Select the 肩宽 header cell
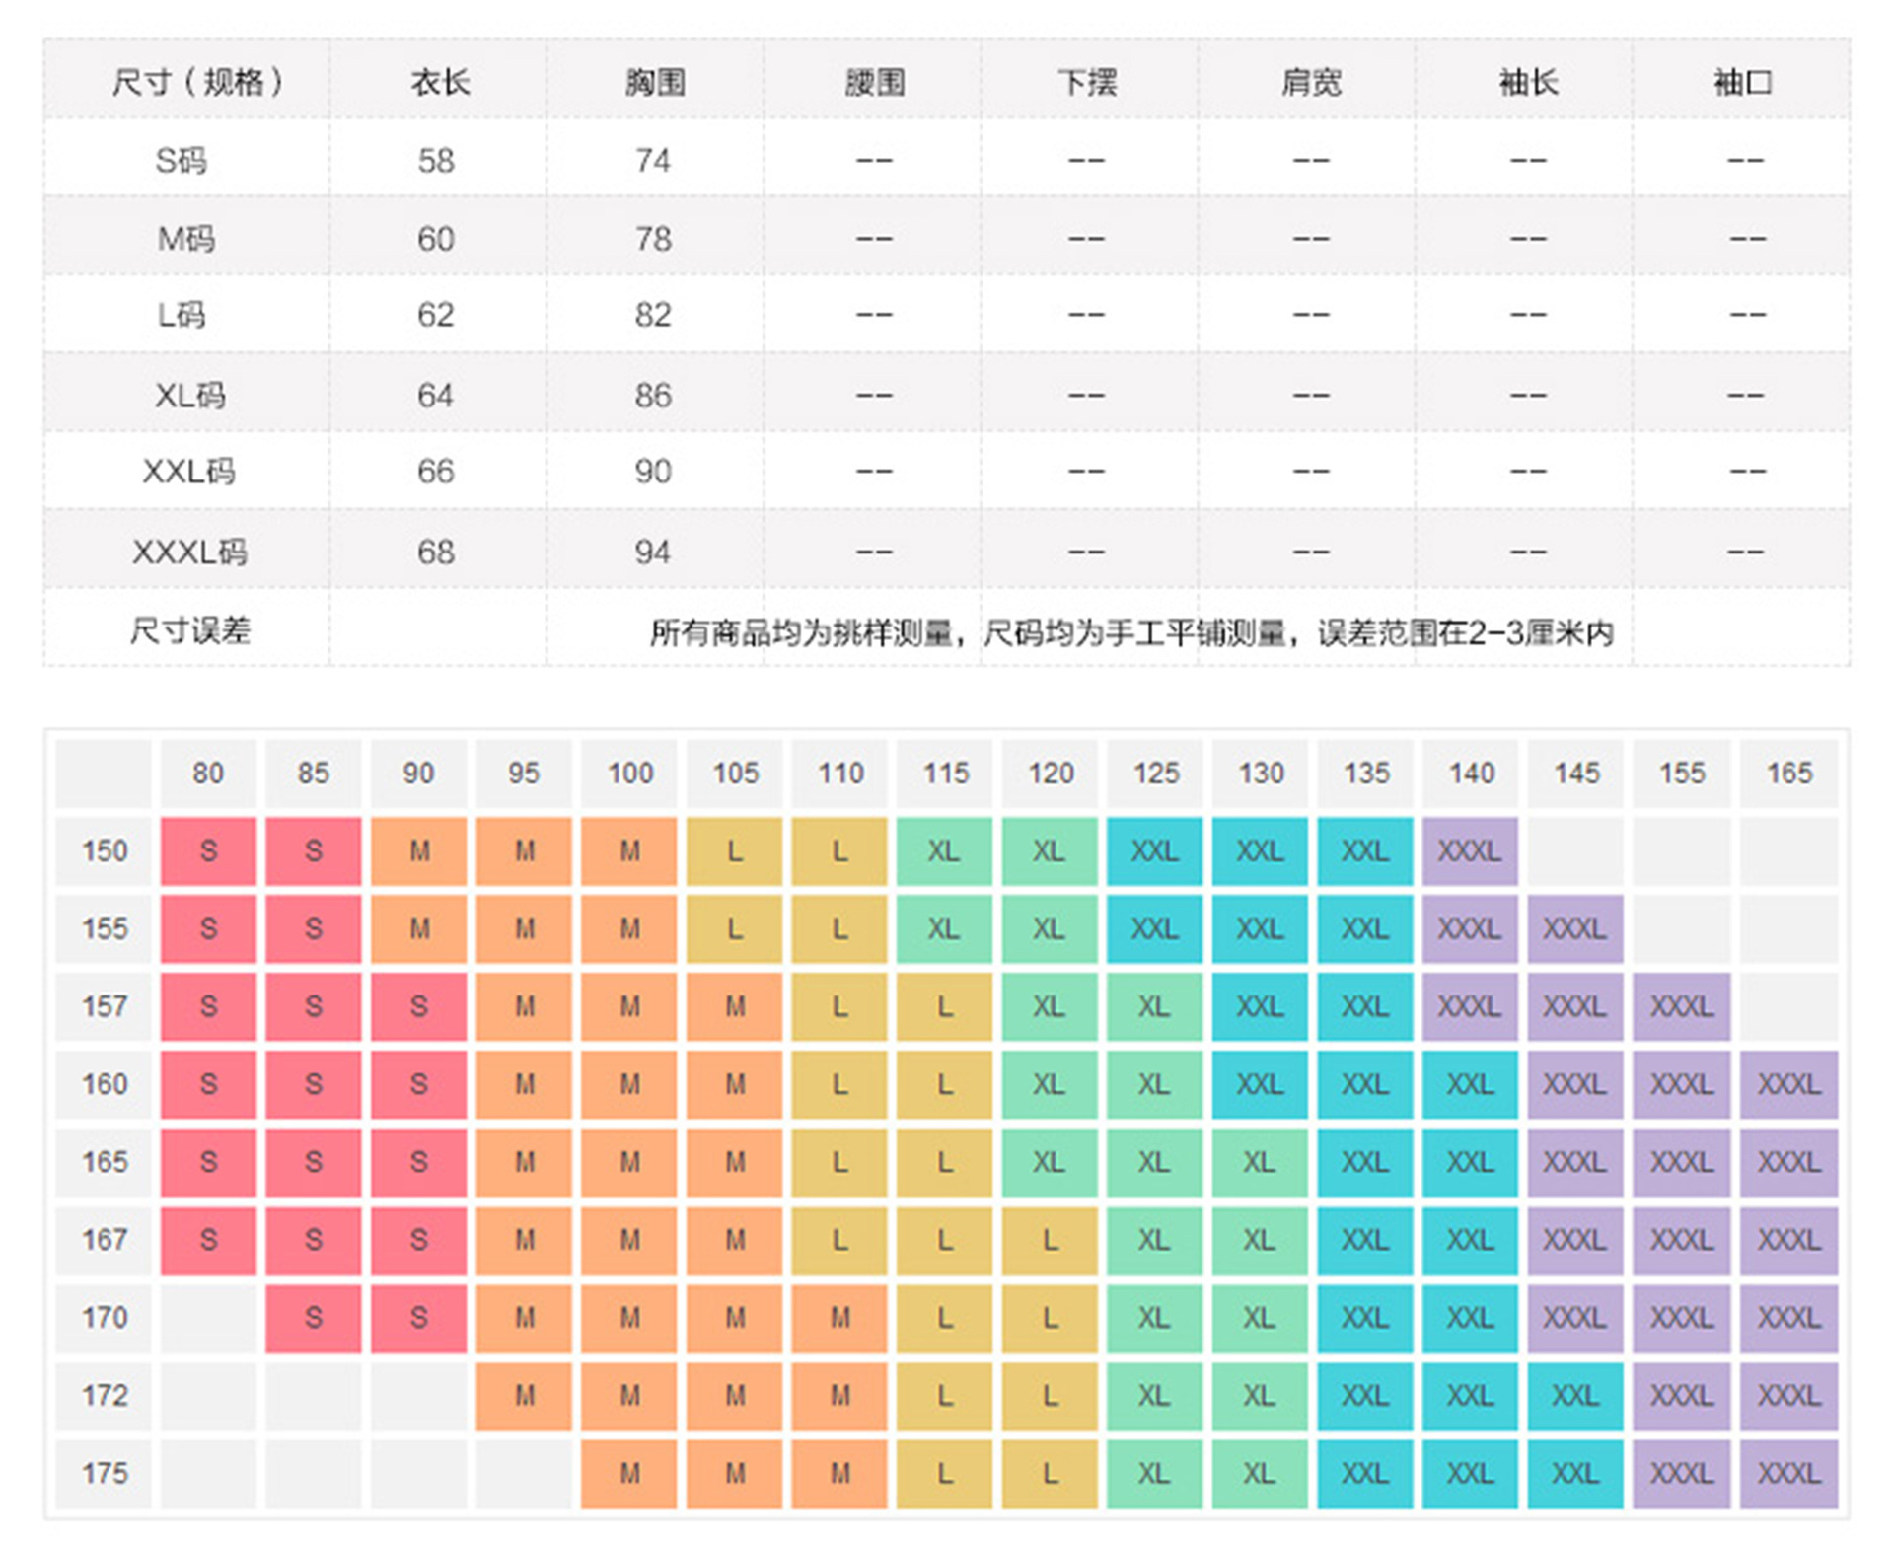 (x=1309, y=82)
